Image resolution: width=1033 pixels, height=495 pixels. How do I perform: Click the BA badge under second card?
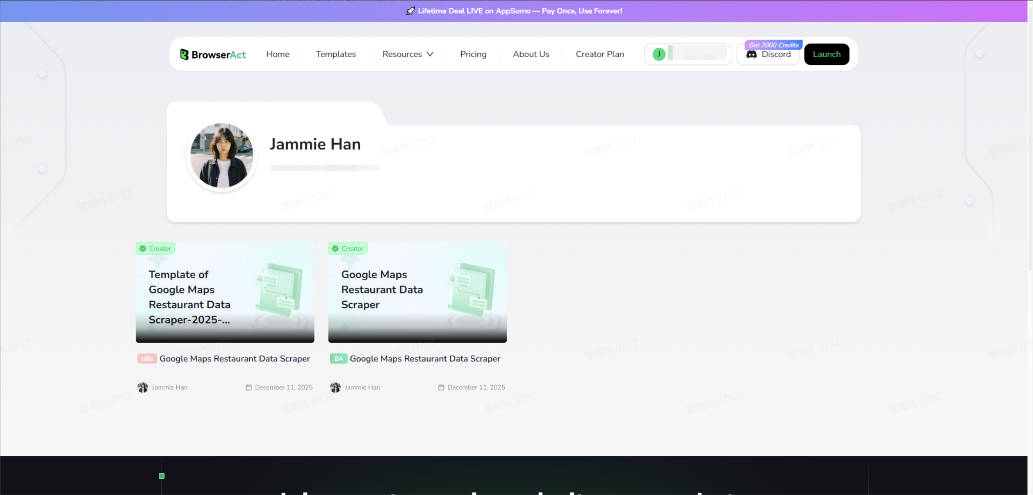tap(338, 359)
